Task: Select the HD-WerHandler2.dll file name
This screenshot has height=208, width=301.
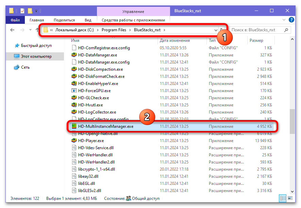Action: (96, 162)
